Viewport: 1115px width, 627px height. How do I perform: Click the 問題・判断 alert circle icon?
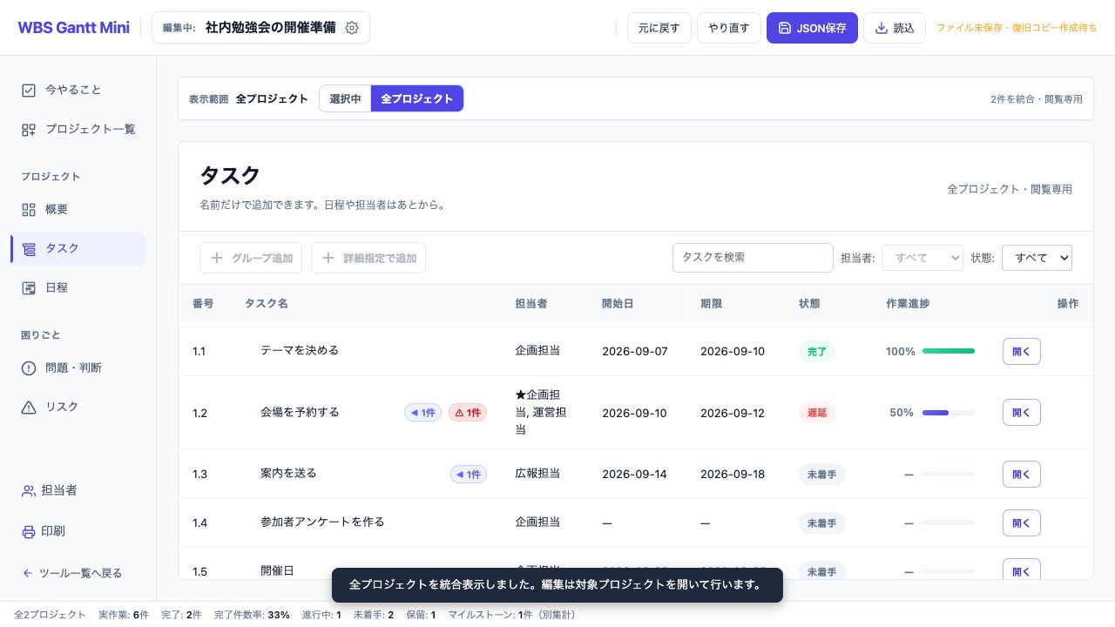tap(29, 367)
